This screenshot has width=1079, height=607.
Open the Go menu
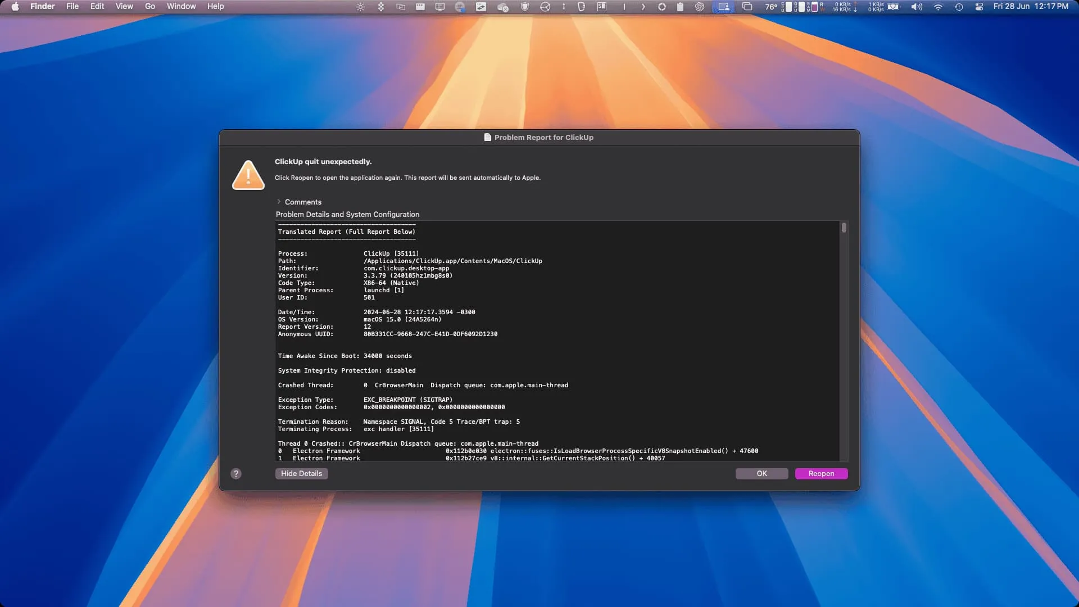coord(149,6)
